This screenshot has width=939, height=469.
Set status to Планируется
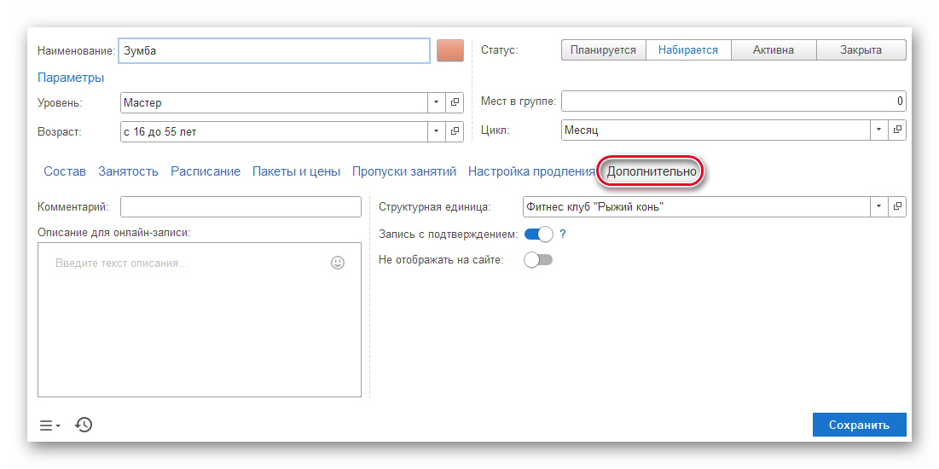coord(603,49)
